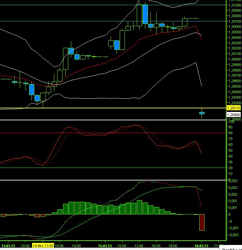
Task: Click the 1,30700 price axis label
Action: click(235, 21)
